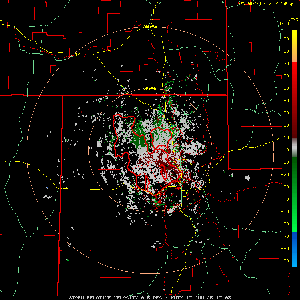Click the 40 value on the velocity scale

[286, 100]
